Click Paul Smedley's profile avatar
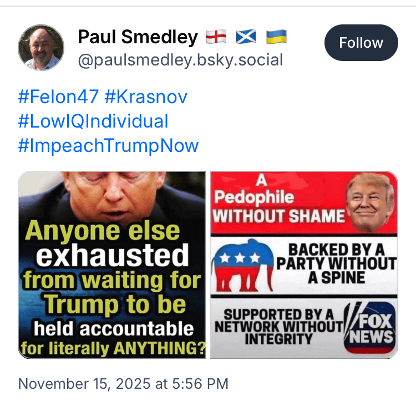 41,48
